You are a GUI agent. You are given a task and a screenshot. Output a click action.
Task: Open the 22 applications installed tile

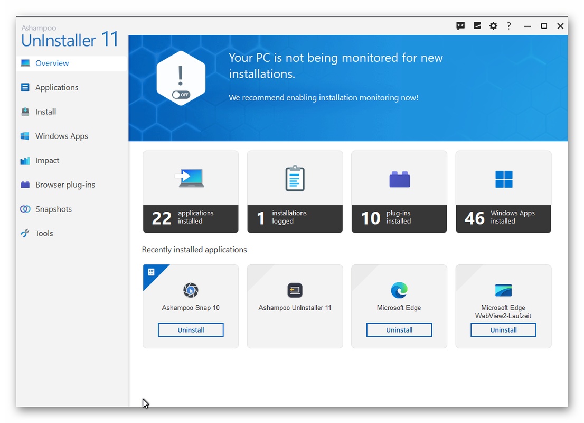coord(191,192)
